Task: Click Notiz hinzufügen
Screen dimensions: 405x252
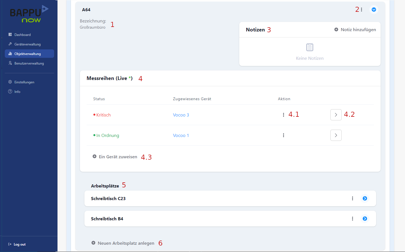Action: coord(355,29)
